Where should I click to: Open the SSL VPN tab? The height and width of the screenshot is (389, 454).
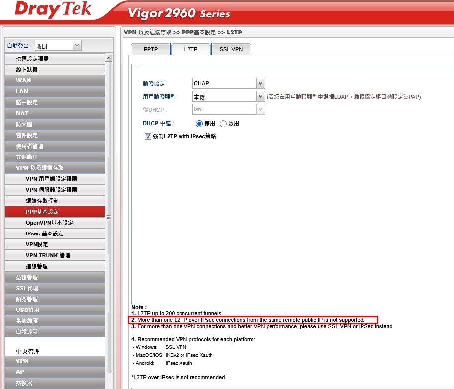[231, 49]
